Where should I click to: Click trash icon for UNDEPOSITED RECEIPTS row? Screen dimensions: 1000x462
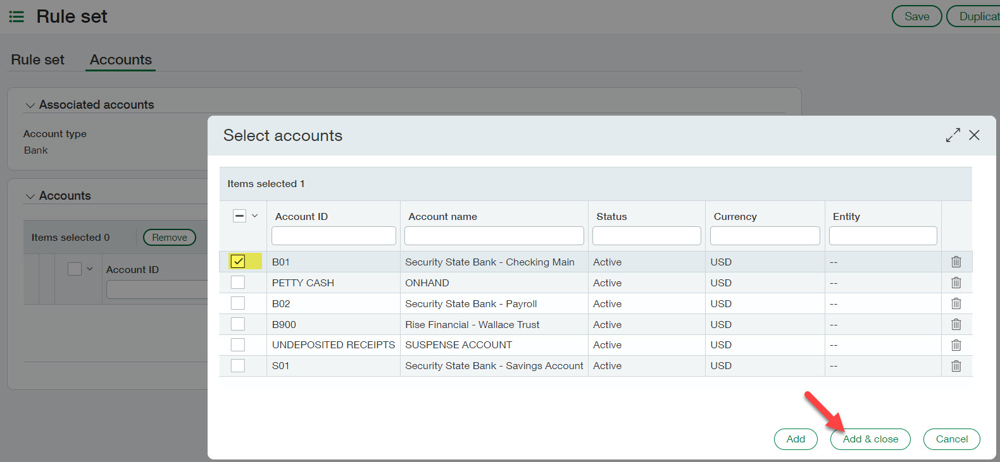(x=956, y=345)
